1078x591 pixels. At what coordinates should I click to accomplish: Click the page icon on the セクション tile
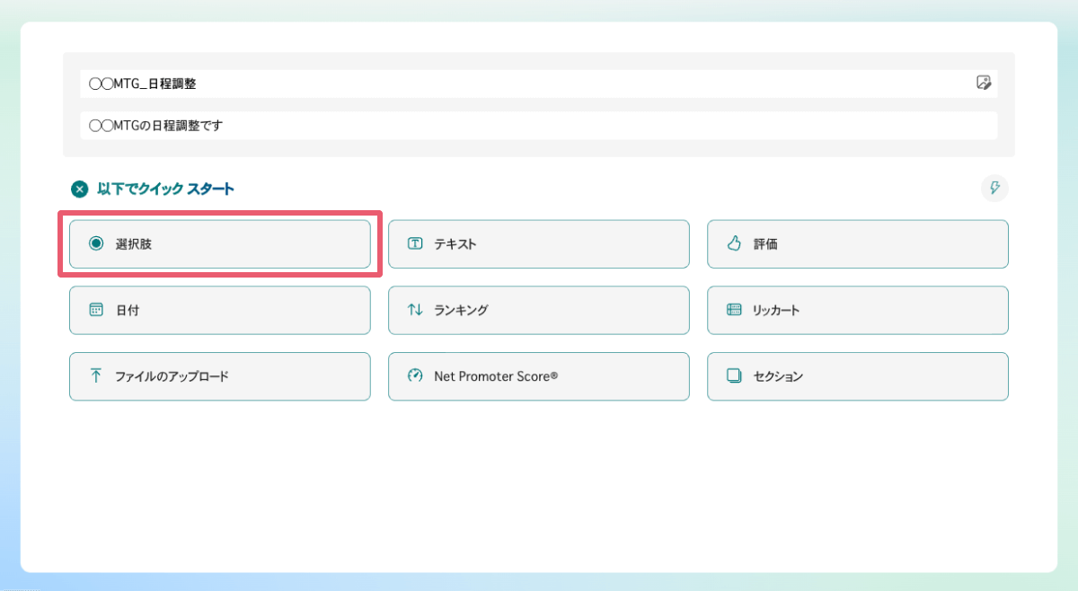[x=733, y=376]
